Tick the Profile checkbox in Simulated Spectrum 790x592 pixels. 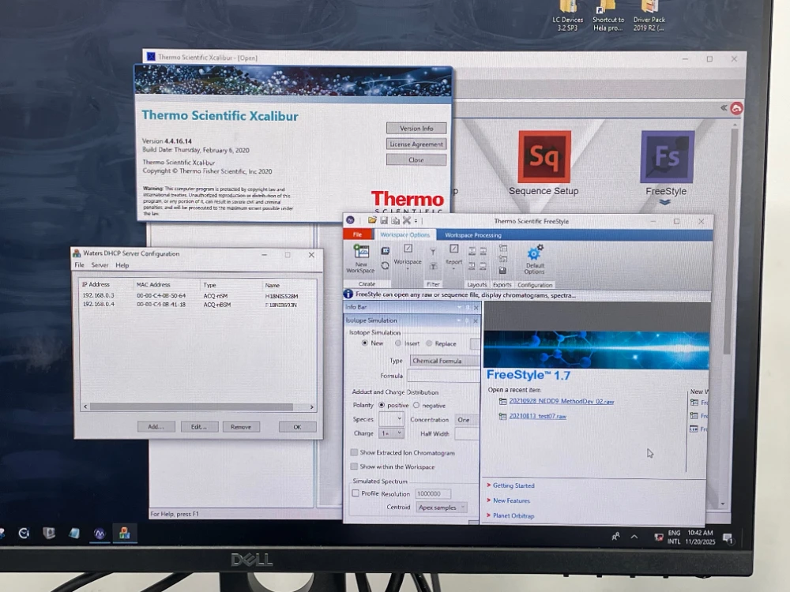355,493
